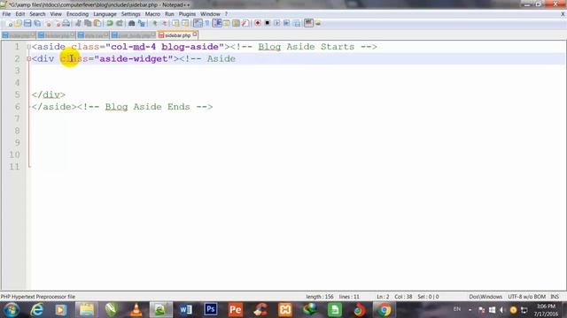Click 'PHP Hypertext Preprocessor file' status text

pyautogui.click(x=38, y=297)
